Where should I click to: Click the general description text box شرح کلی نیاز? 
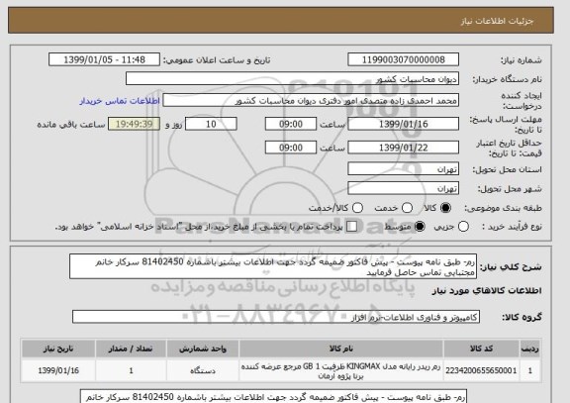[x=273, y=266]
